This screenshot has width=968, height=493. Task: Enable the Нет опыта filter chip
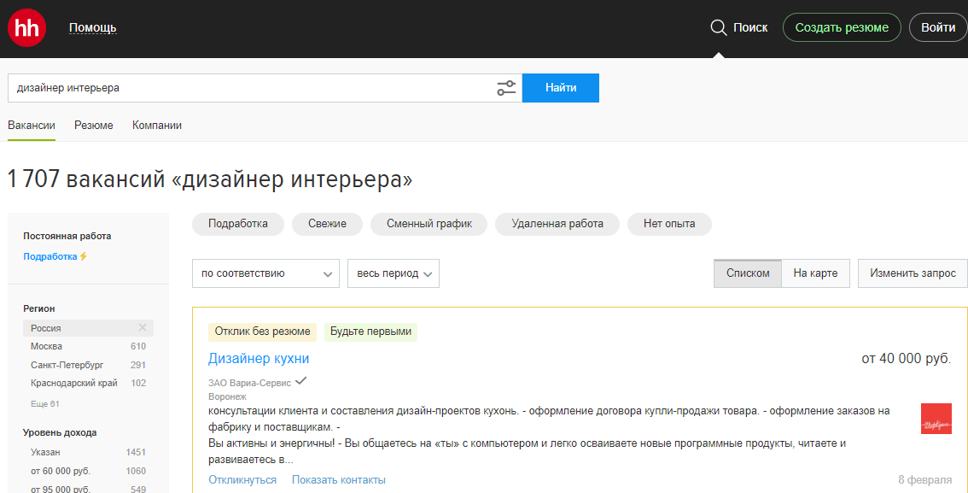tap(669, 224)
